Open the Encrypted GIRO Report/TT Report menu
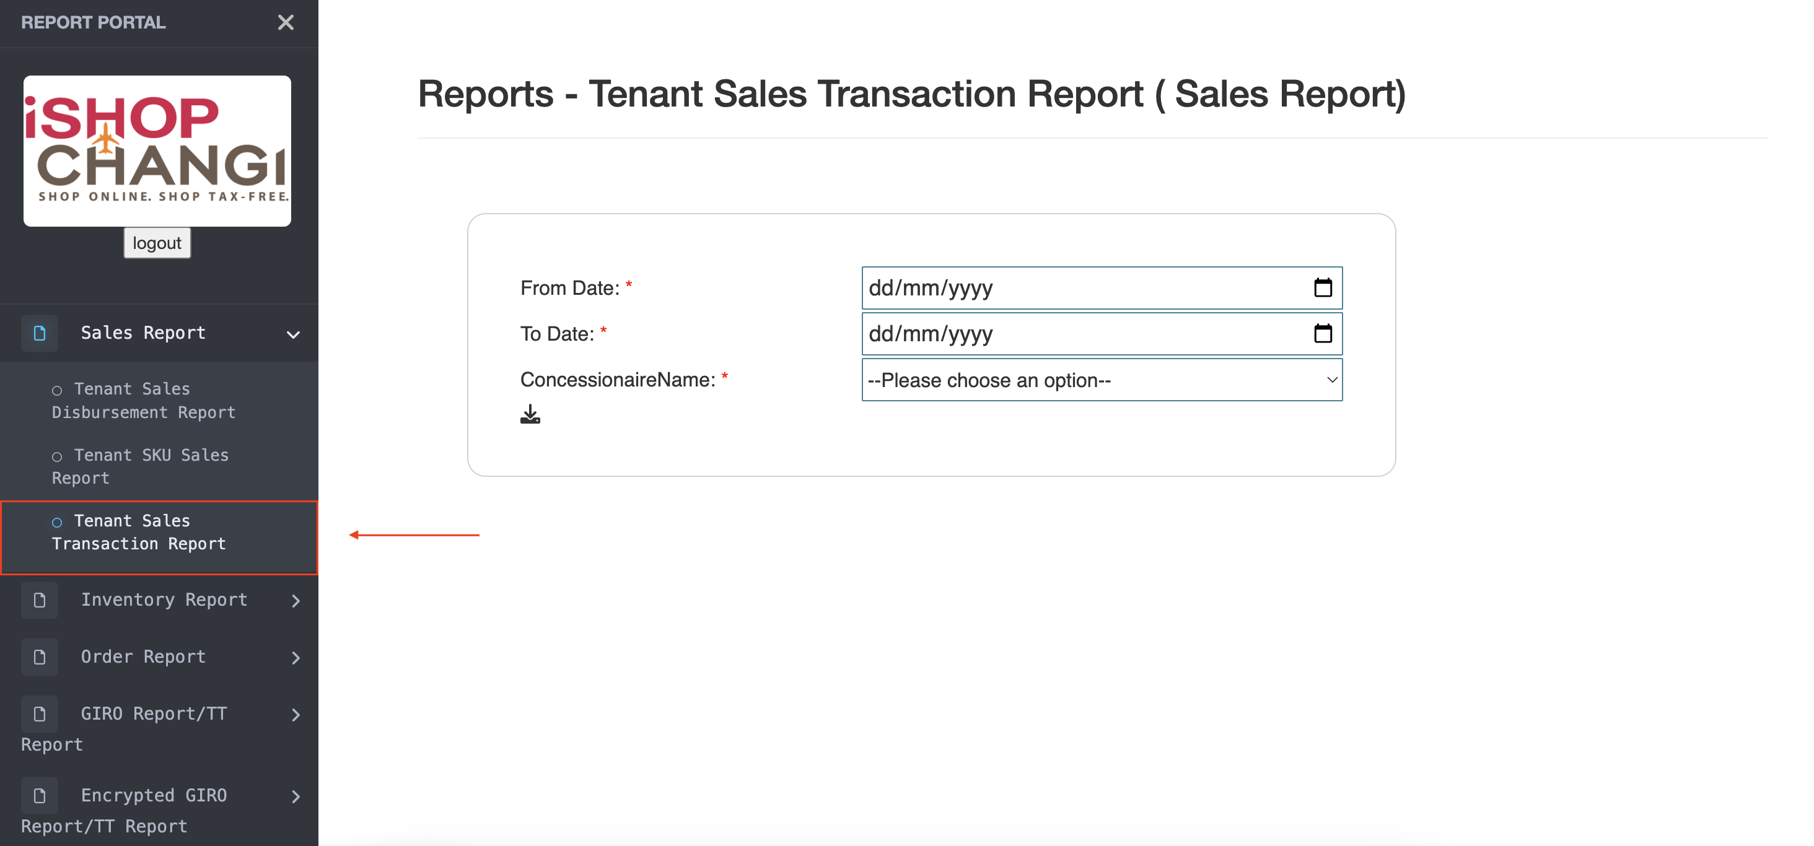 coord(159,809)
